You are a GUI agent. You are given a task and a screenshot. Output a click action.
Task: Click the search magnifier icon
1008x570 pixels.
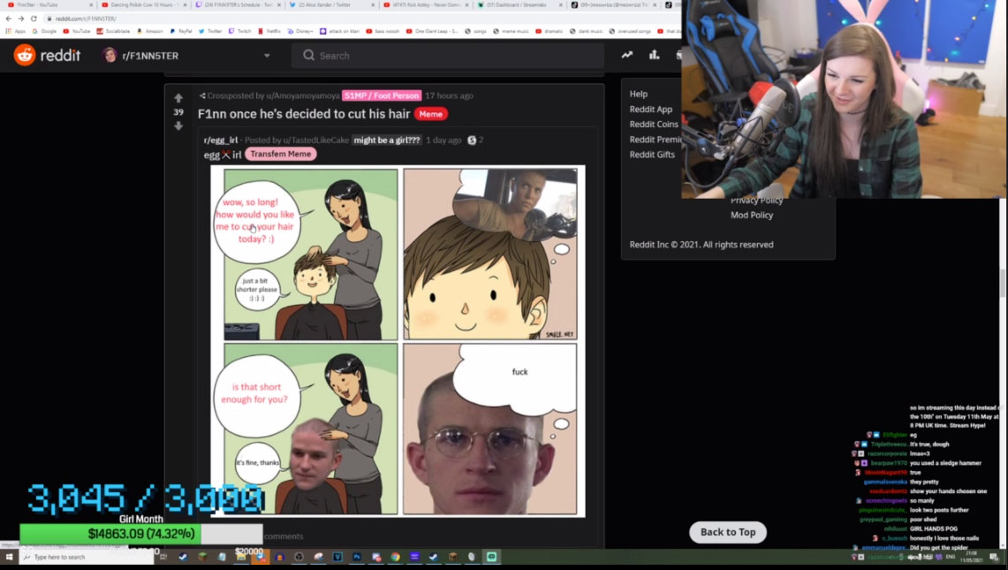coord(308,56)
